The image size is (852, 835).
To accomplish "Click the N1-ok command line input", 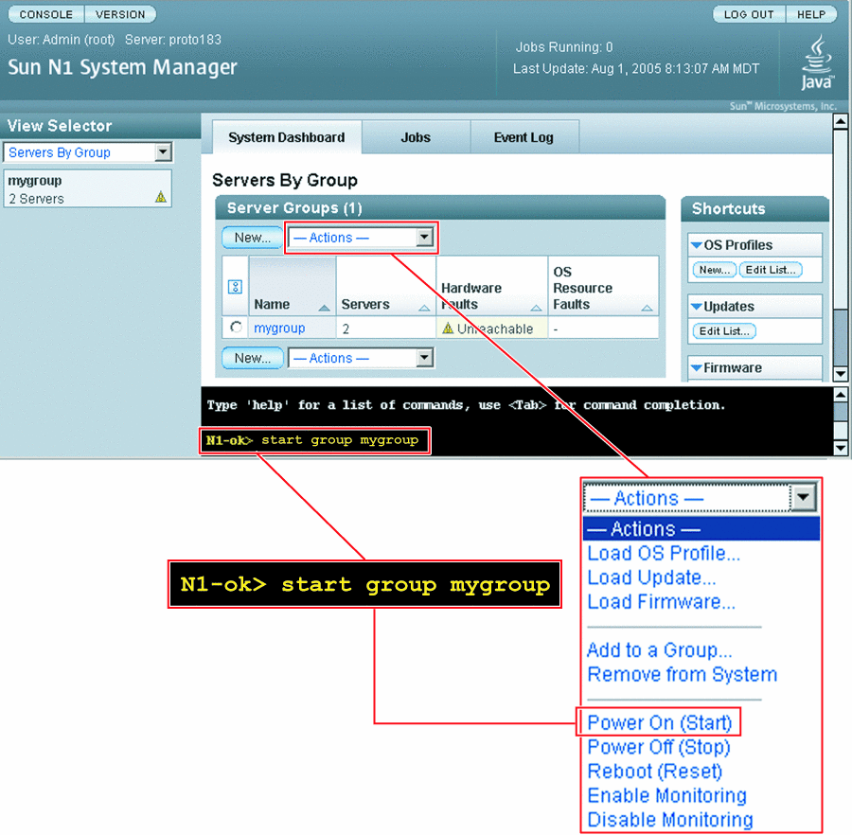I will click(x=314, y=440).
